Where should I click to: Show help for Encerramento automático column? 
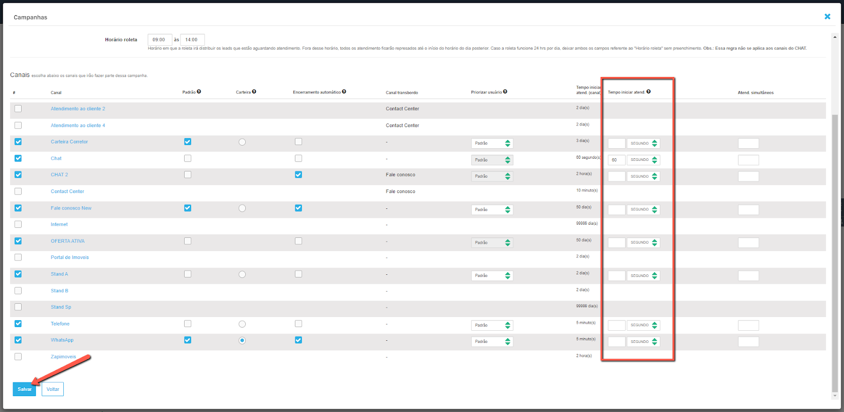tap(344, 92)
